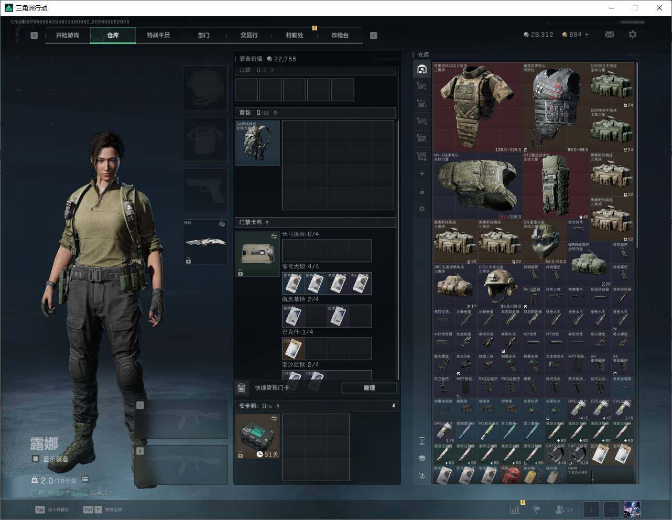Select the GN重型头盔 helmet in stash
Viewport: 672px width, 520px height.
click(x=545, y=242)
